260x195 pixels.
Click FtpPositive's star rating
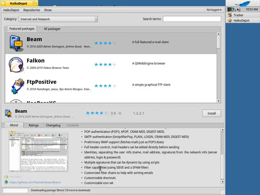point(105,86)
